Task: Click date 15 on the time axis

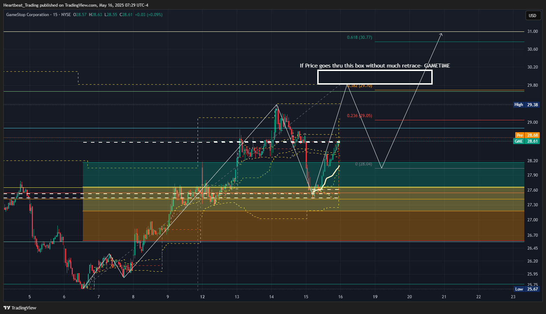Action: 306,297
